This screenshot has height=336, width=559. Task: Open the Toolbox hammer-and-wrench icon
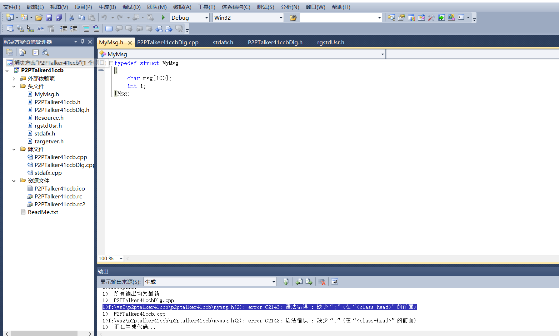(431, 18)
